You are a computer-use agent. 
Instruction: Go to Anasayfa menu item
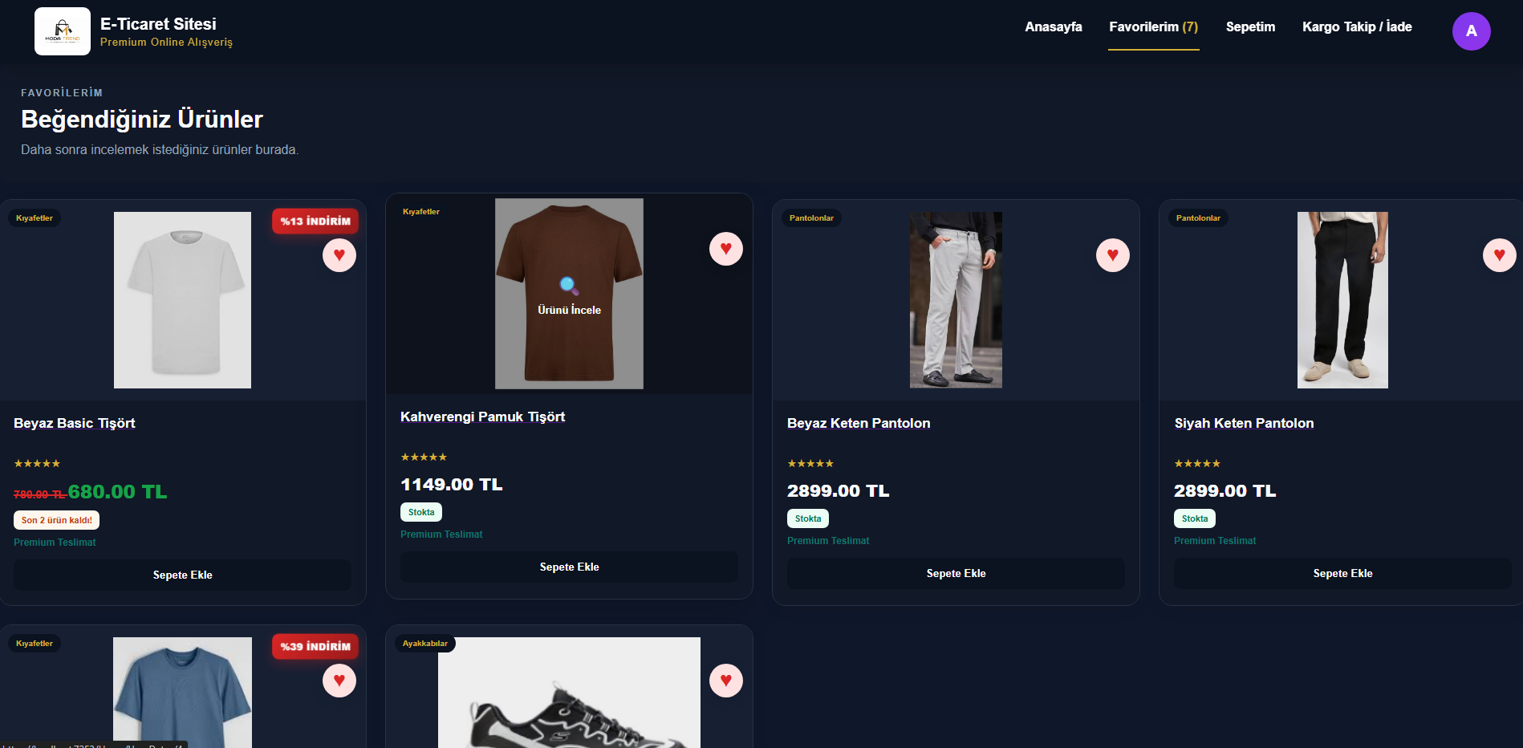(x=1053, y=27)
